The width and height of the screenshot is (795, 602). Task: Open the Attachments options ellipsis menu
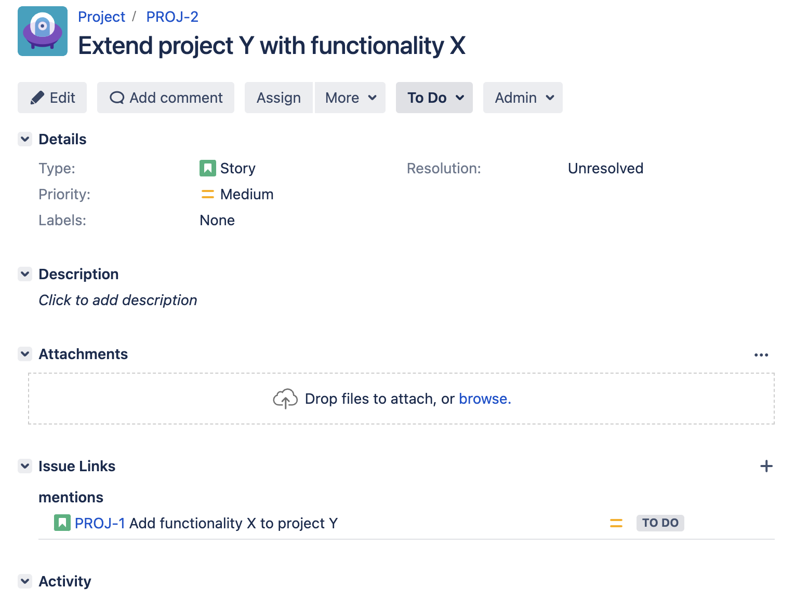click(x=761, y=355)
